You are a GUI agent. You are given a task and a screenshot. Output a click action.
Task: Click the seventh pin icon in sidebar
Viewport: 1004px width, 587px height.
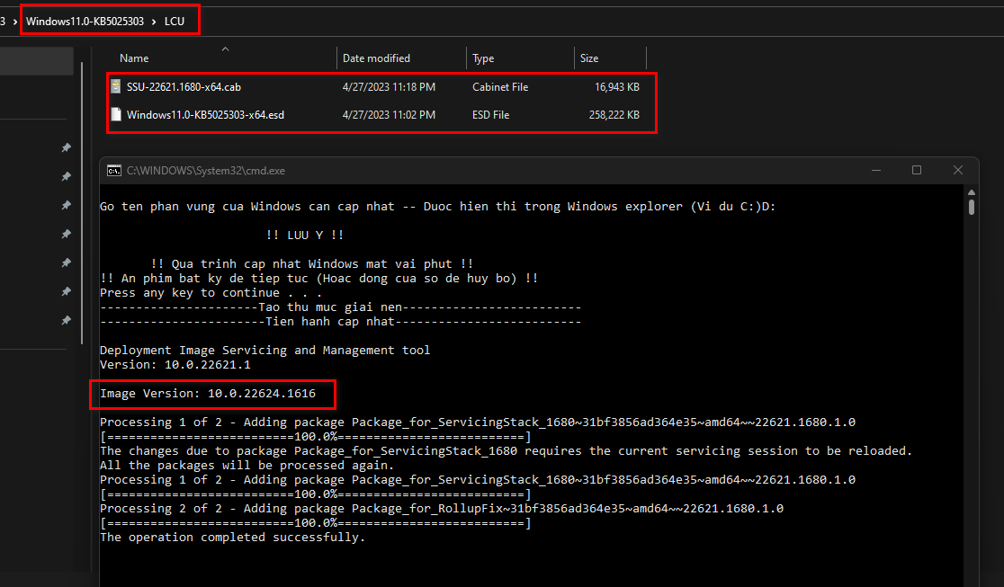coord(66,321)
